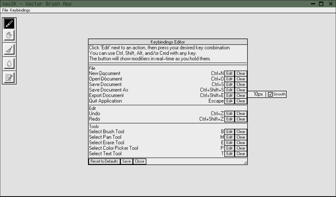The image size is (336, 197).
Task: Edit the Undo keybinding
Action: point(229,113)
